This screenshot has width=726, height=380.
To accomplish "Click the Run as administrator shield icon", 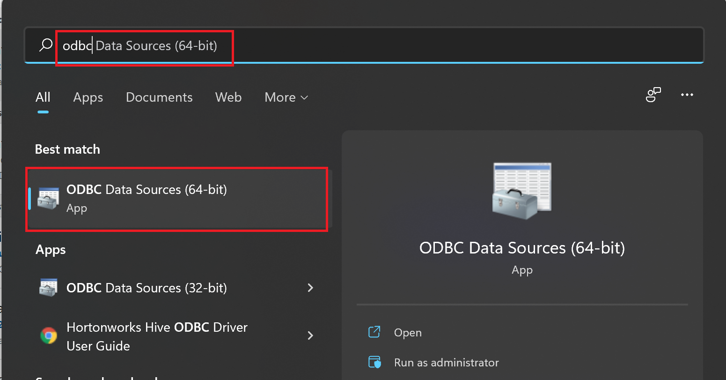I will [374, 362].
